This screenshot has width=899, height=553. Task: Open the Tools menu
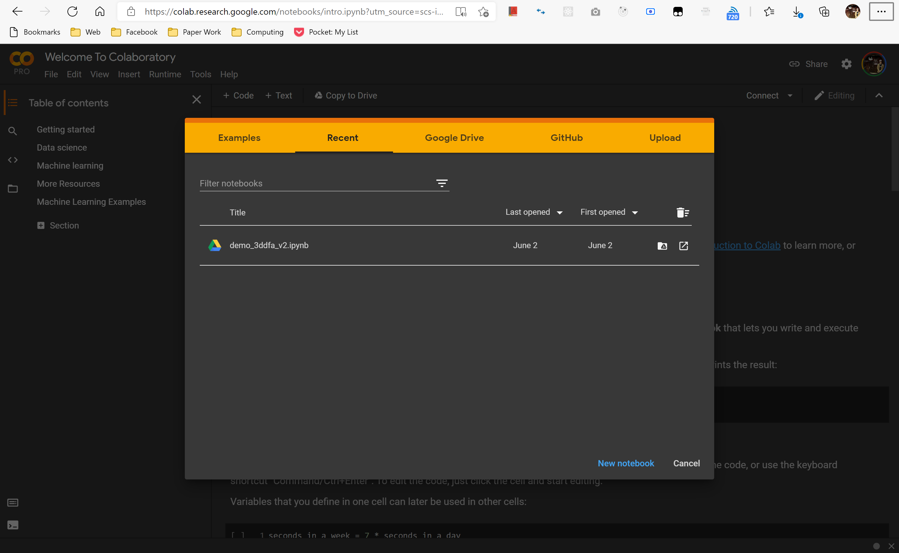pyautogui.click(x=200, y=74)
